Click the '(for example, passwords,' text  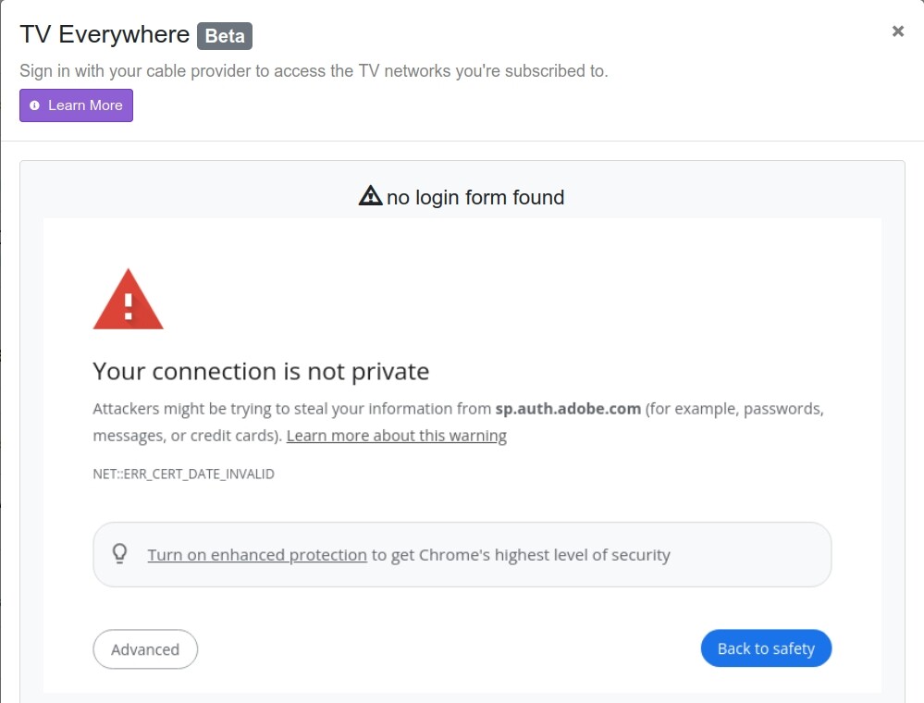click(734, 409)
